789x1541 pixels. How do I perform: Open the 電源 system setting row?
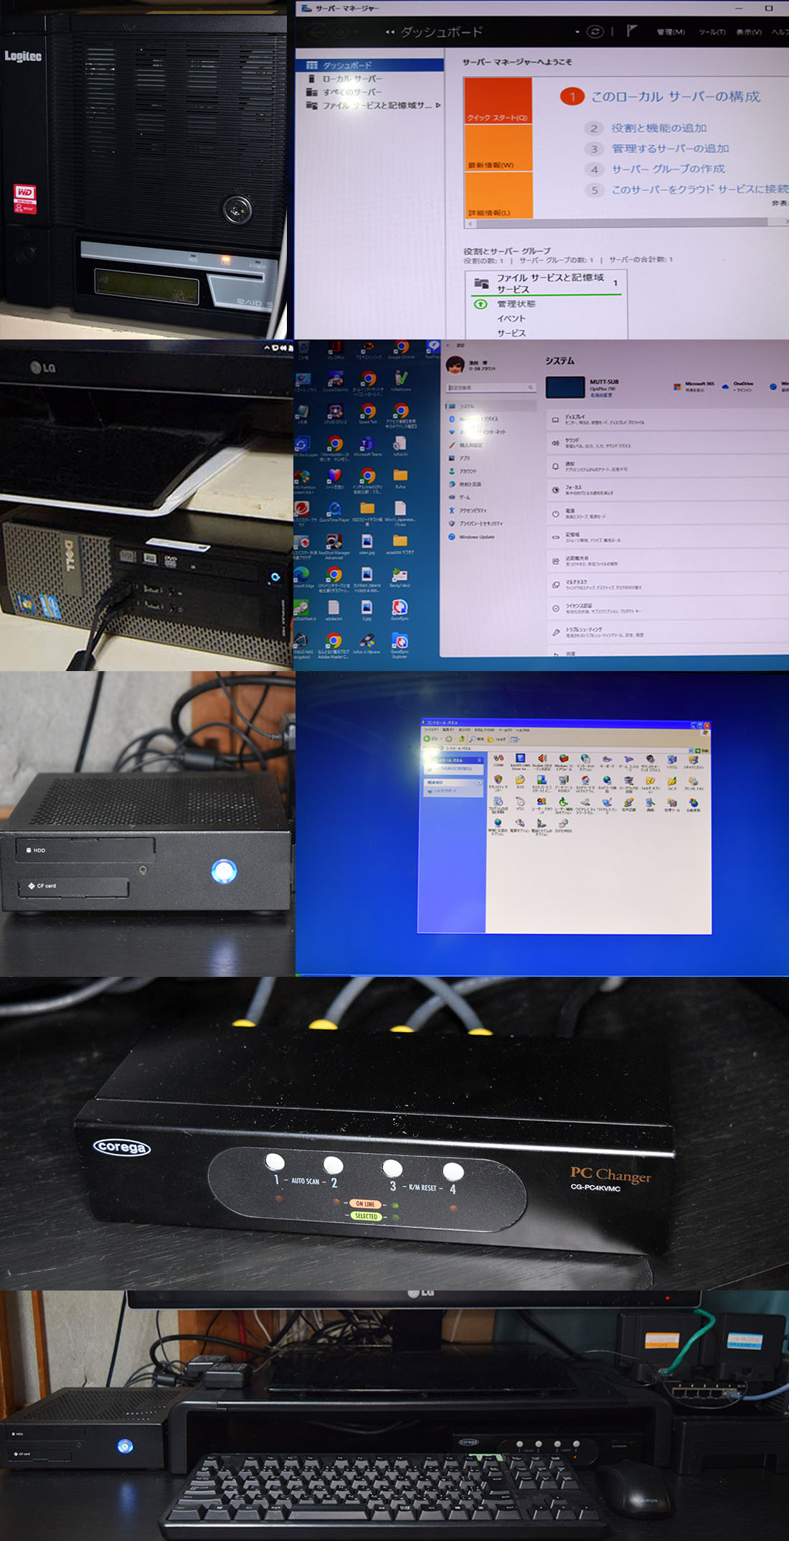click(x=667, y=514)
